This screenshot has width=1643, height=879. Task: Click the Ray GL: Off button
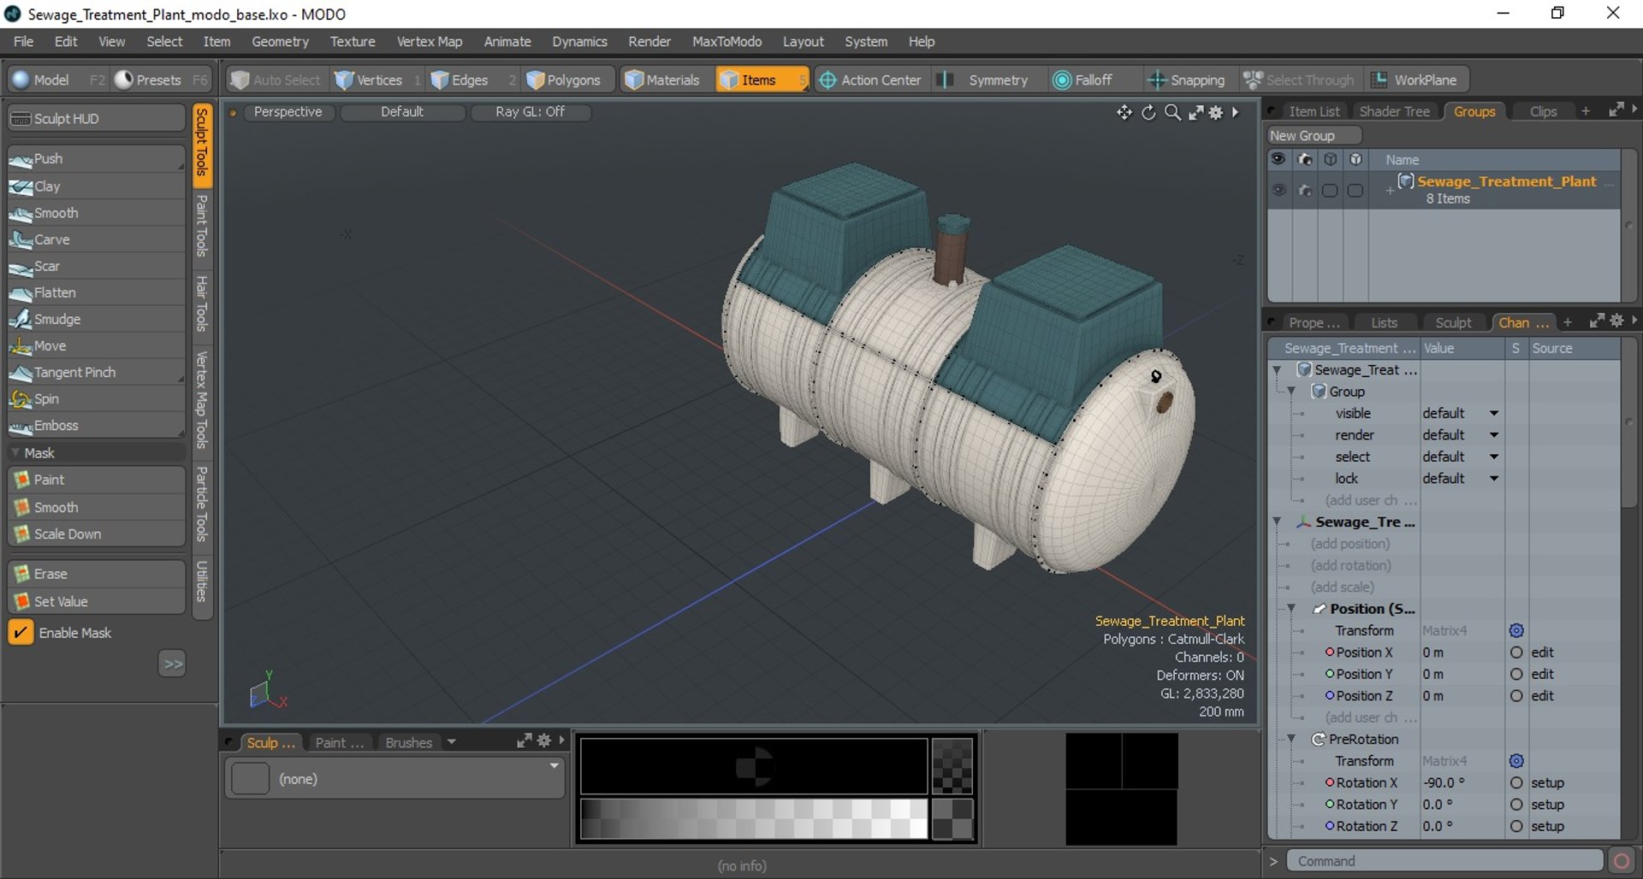point(530,112)
